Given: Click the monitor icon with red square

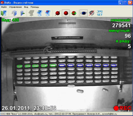Looking at the screenshot, I should pyautogui.click(x=48, y=13).
